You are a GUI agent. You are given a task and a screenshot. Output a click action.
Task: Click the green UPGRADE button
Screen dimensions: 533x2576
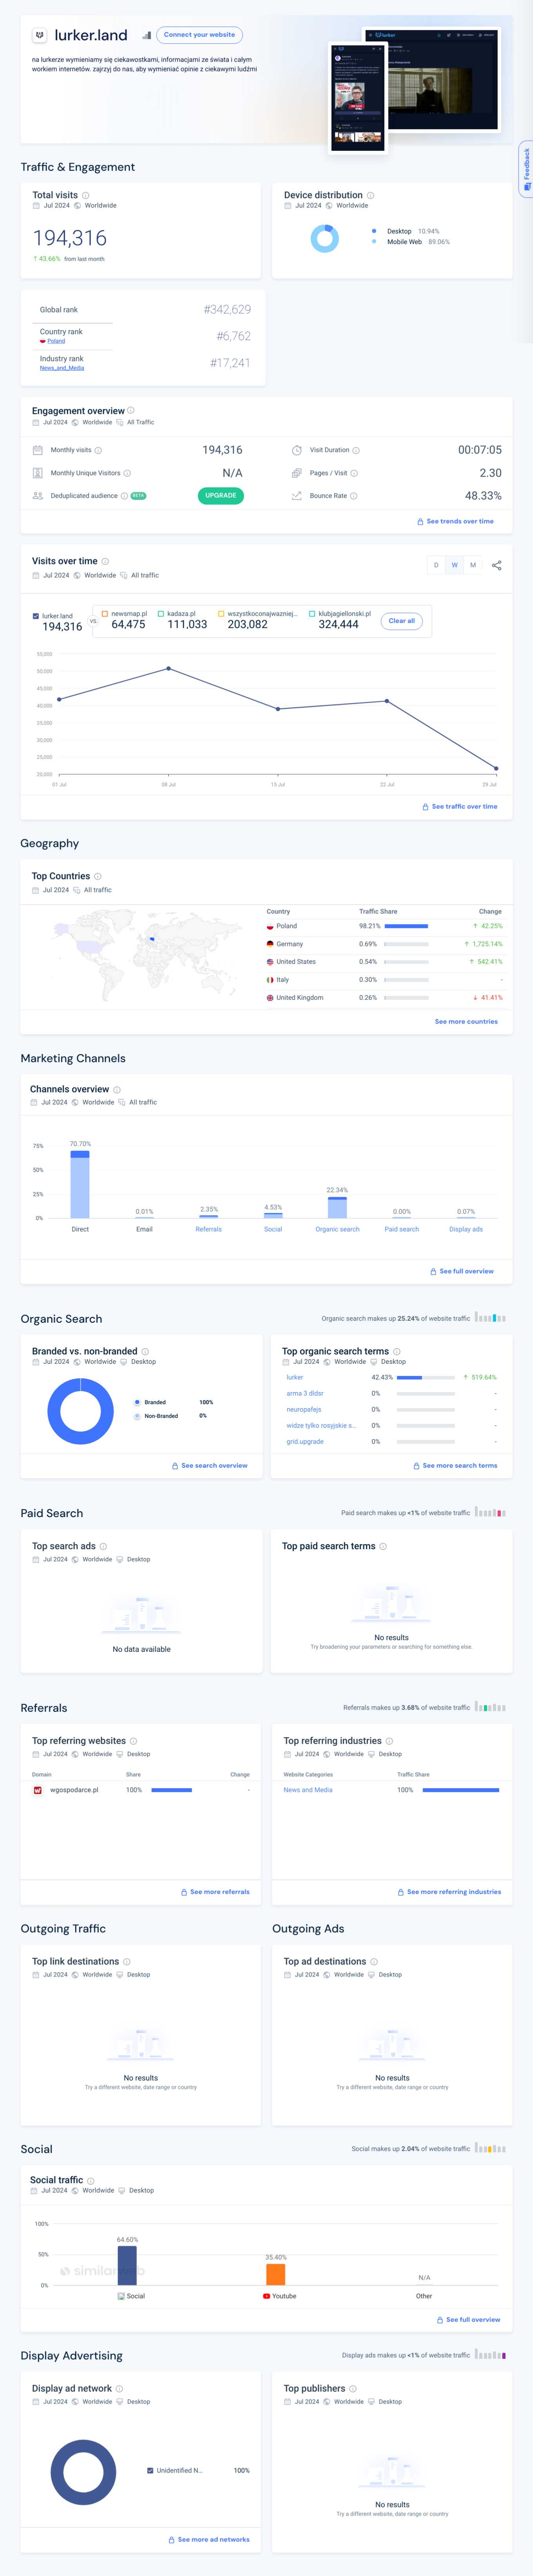[x=221, y=496]
